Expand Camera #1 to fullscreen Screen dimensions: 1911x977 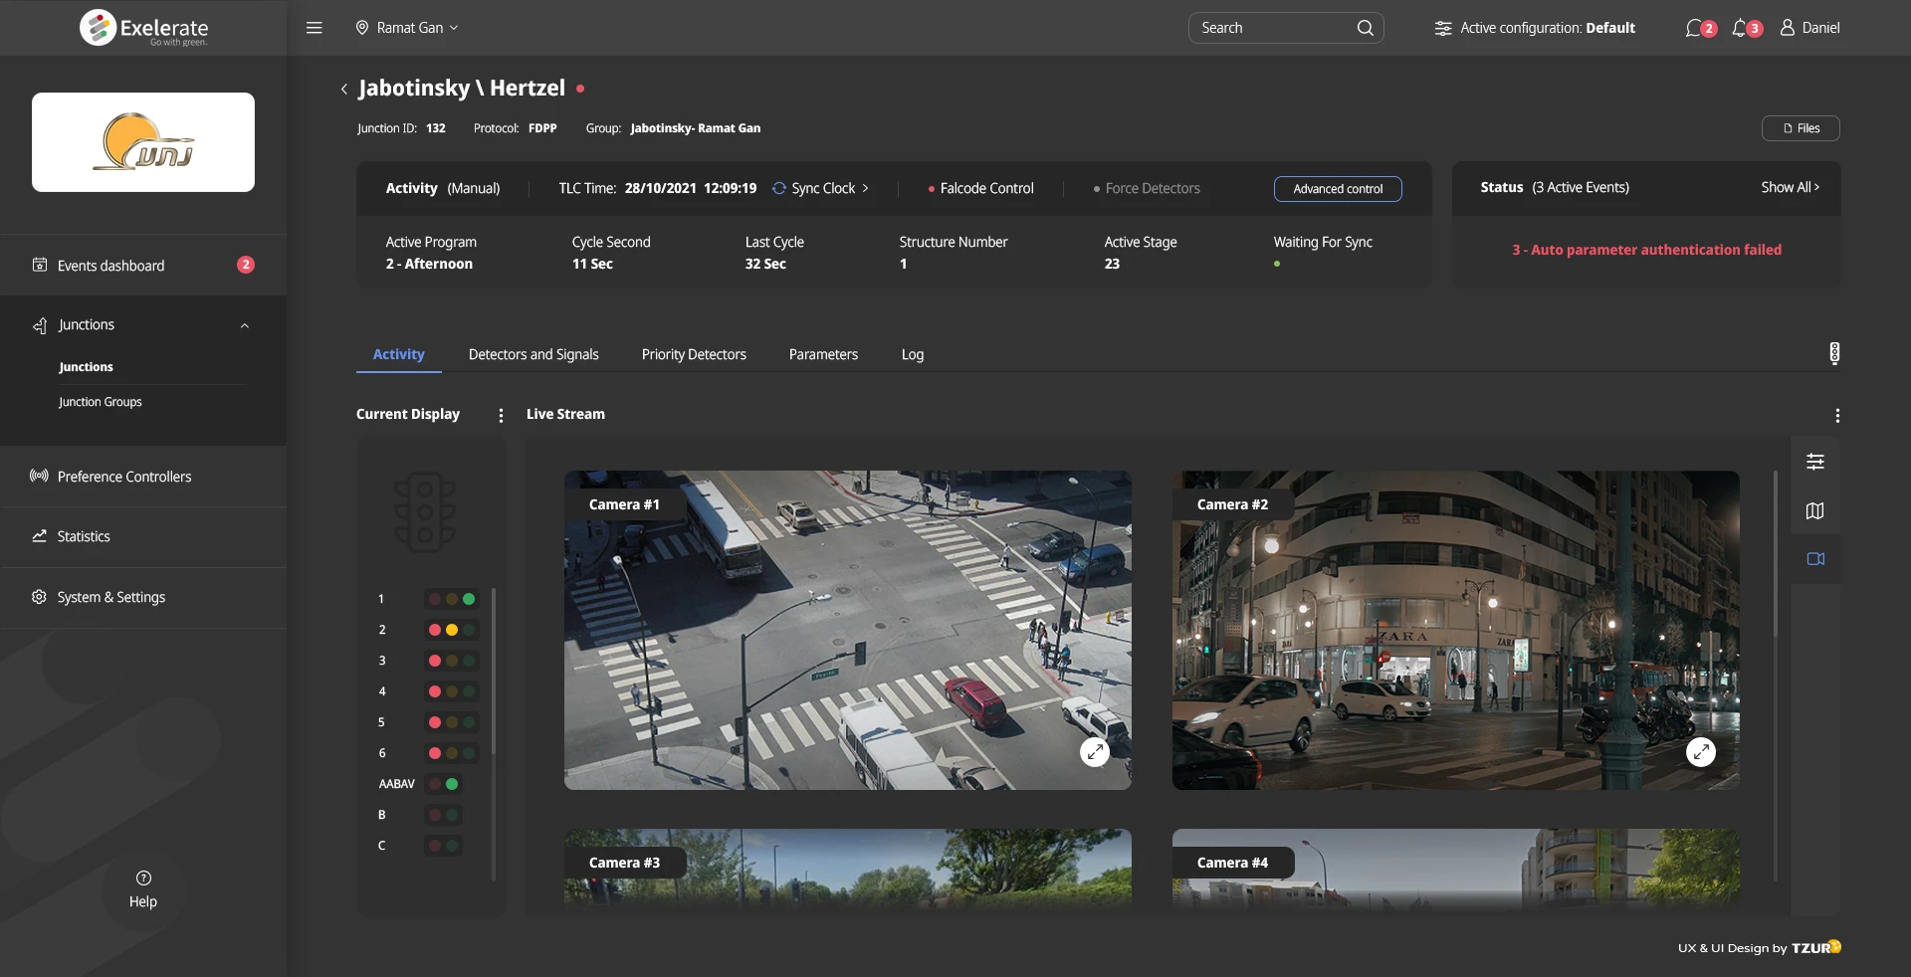pyautogui.click(x=1095, y=752)
